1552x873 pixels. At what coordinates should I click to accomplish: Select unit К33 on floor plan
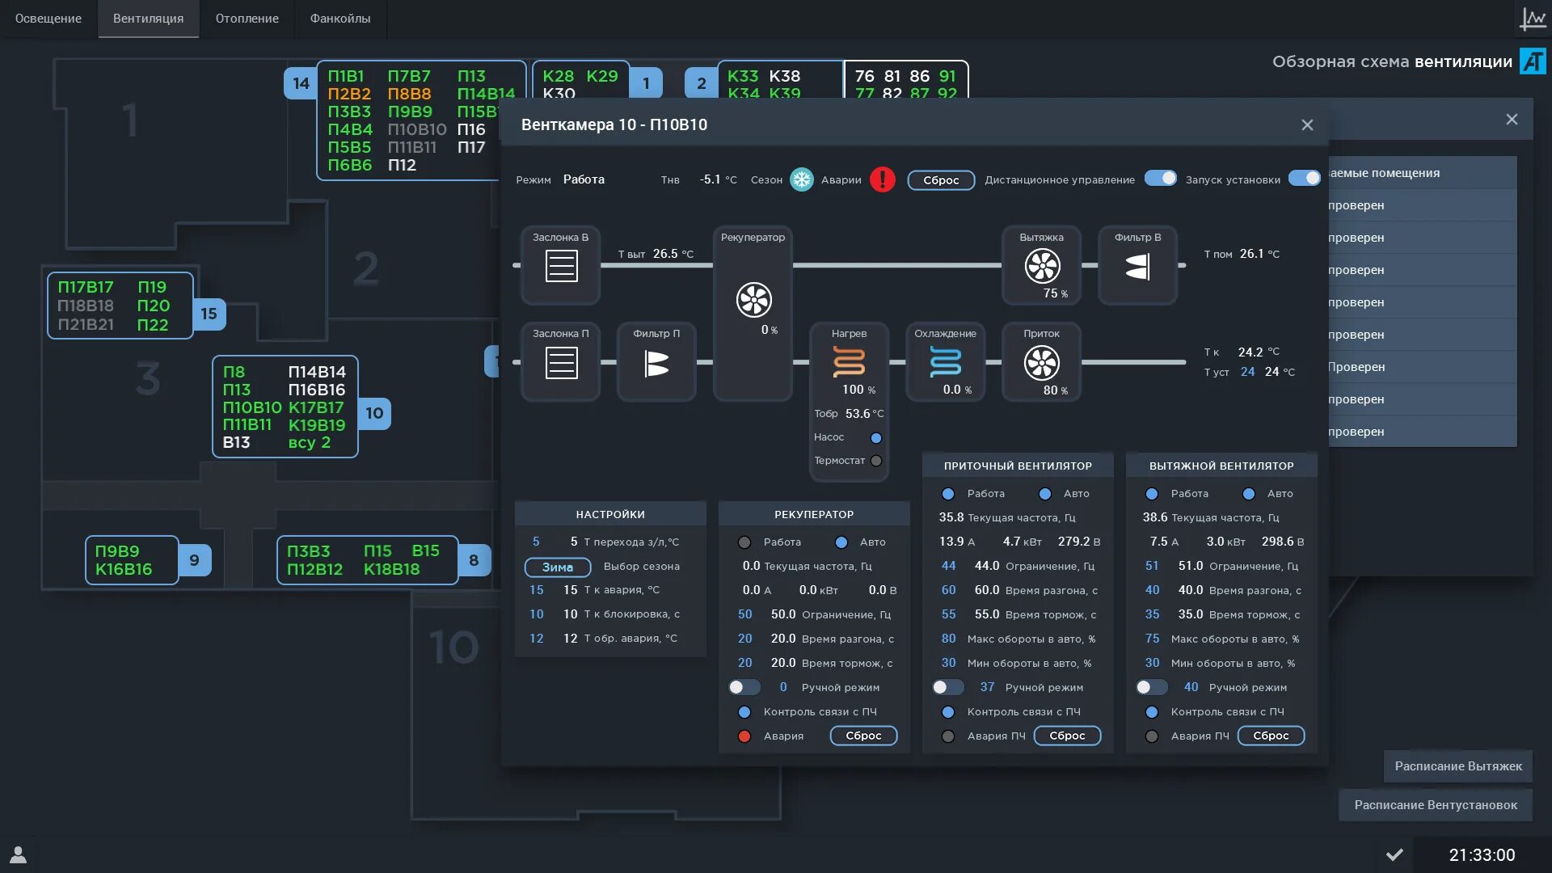[743, 76]
